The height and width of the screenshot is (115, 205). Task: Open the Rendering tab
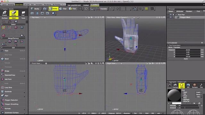[47, 4]
